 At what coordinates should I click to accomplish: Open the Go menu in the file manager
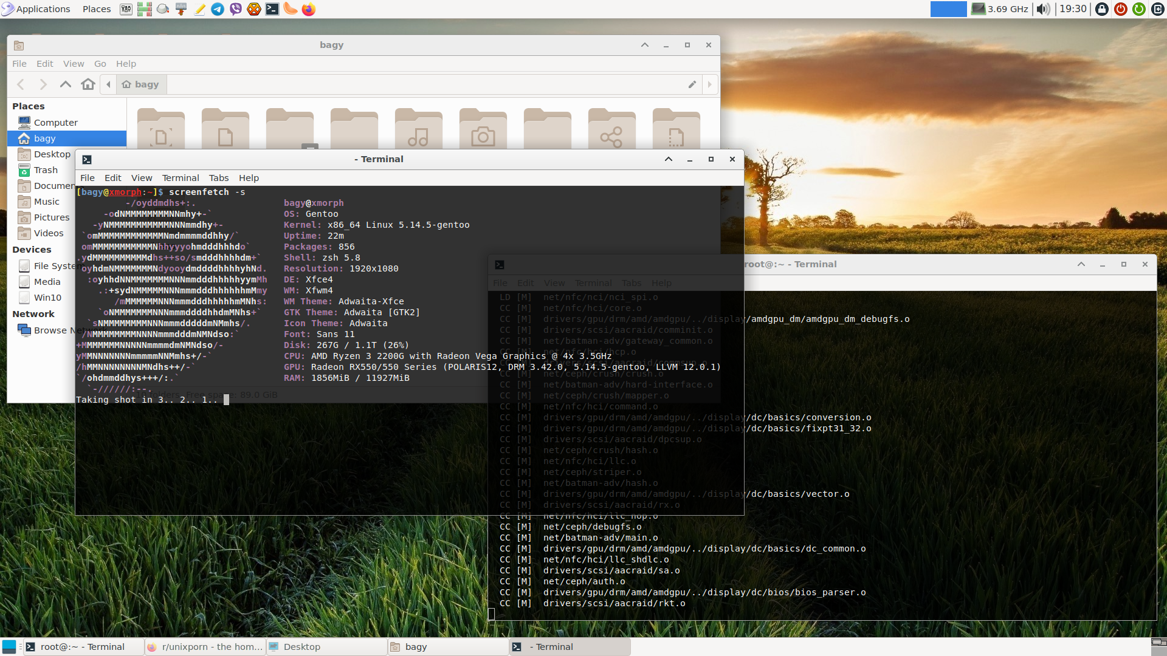(100, 63)
